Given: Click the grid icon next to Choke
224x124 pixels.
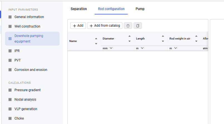Looking at the screenshot, I should click(10, 118).
